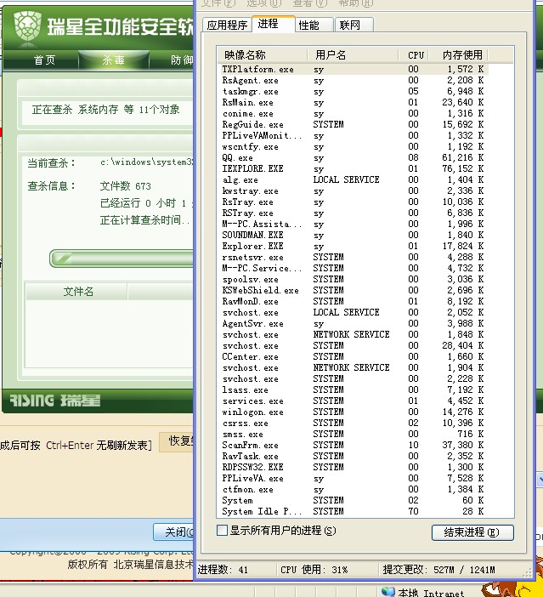Select the RsTray.exe process using 10,036 K
Image resolution: width=543 pixels, height=597 pixels.
coord(353,202)
